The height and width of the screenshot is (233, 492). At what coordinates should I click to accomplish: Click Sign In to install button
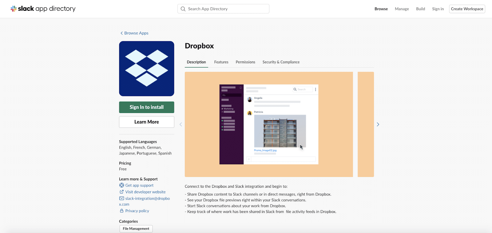click(x=147, y=107)
